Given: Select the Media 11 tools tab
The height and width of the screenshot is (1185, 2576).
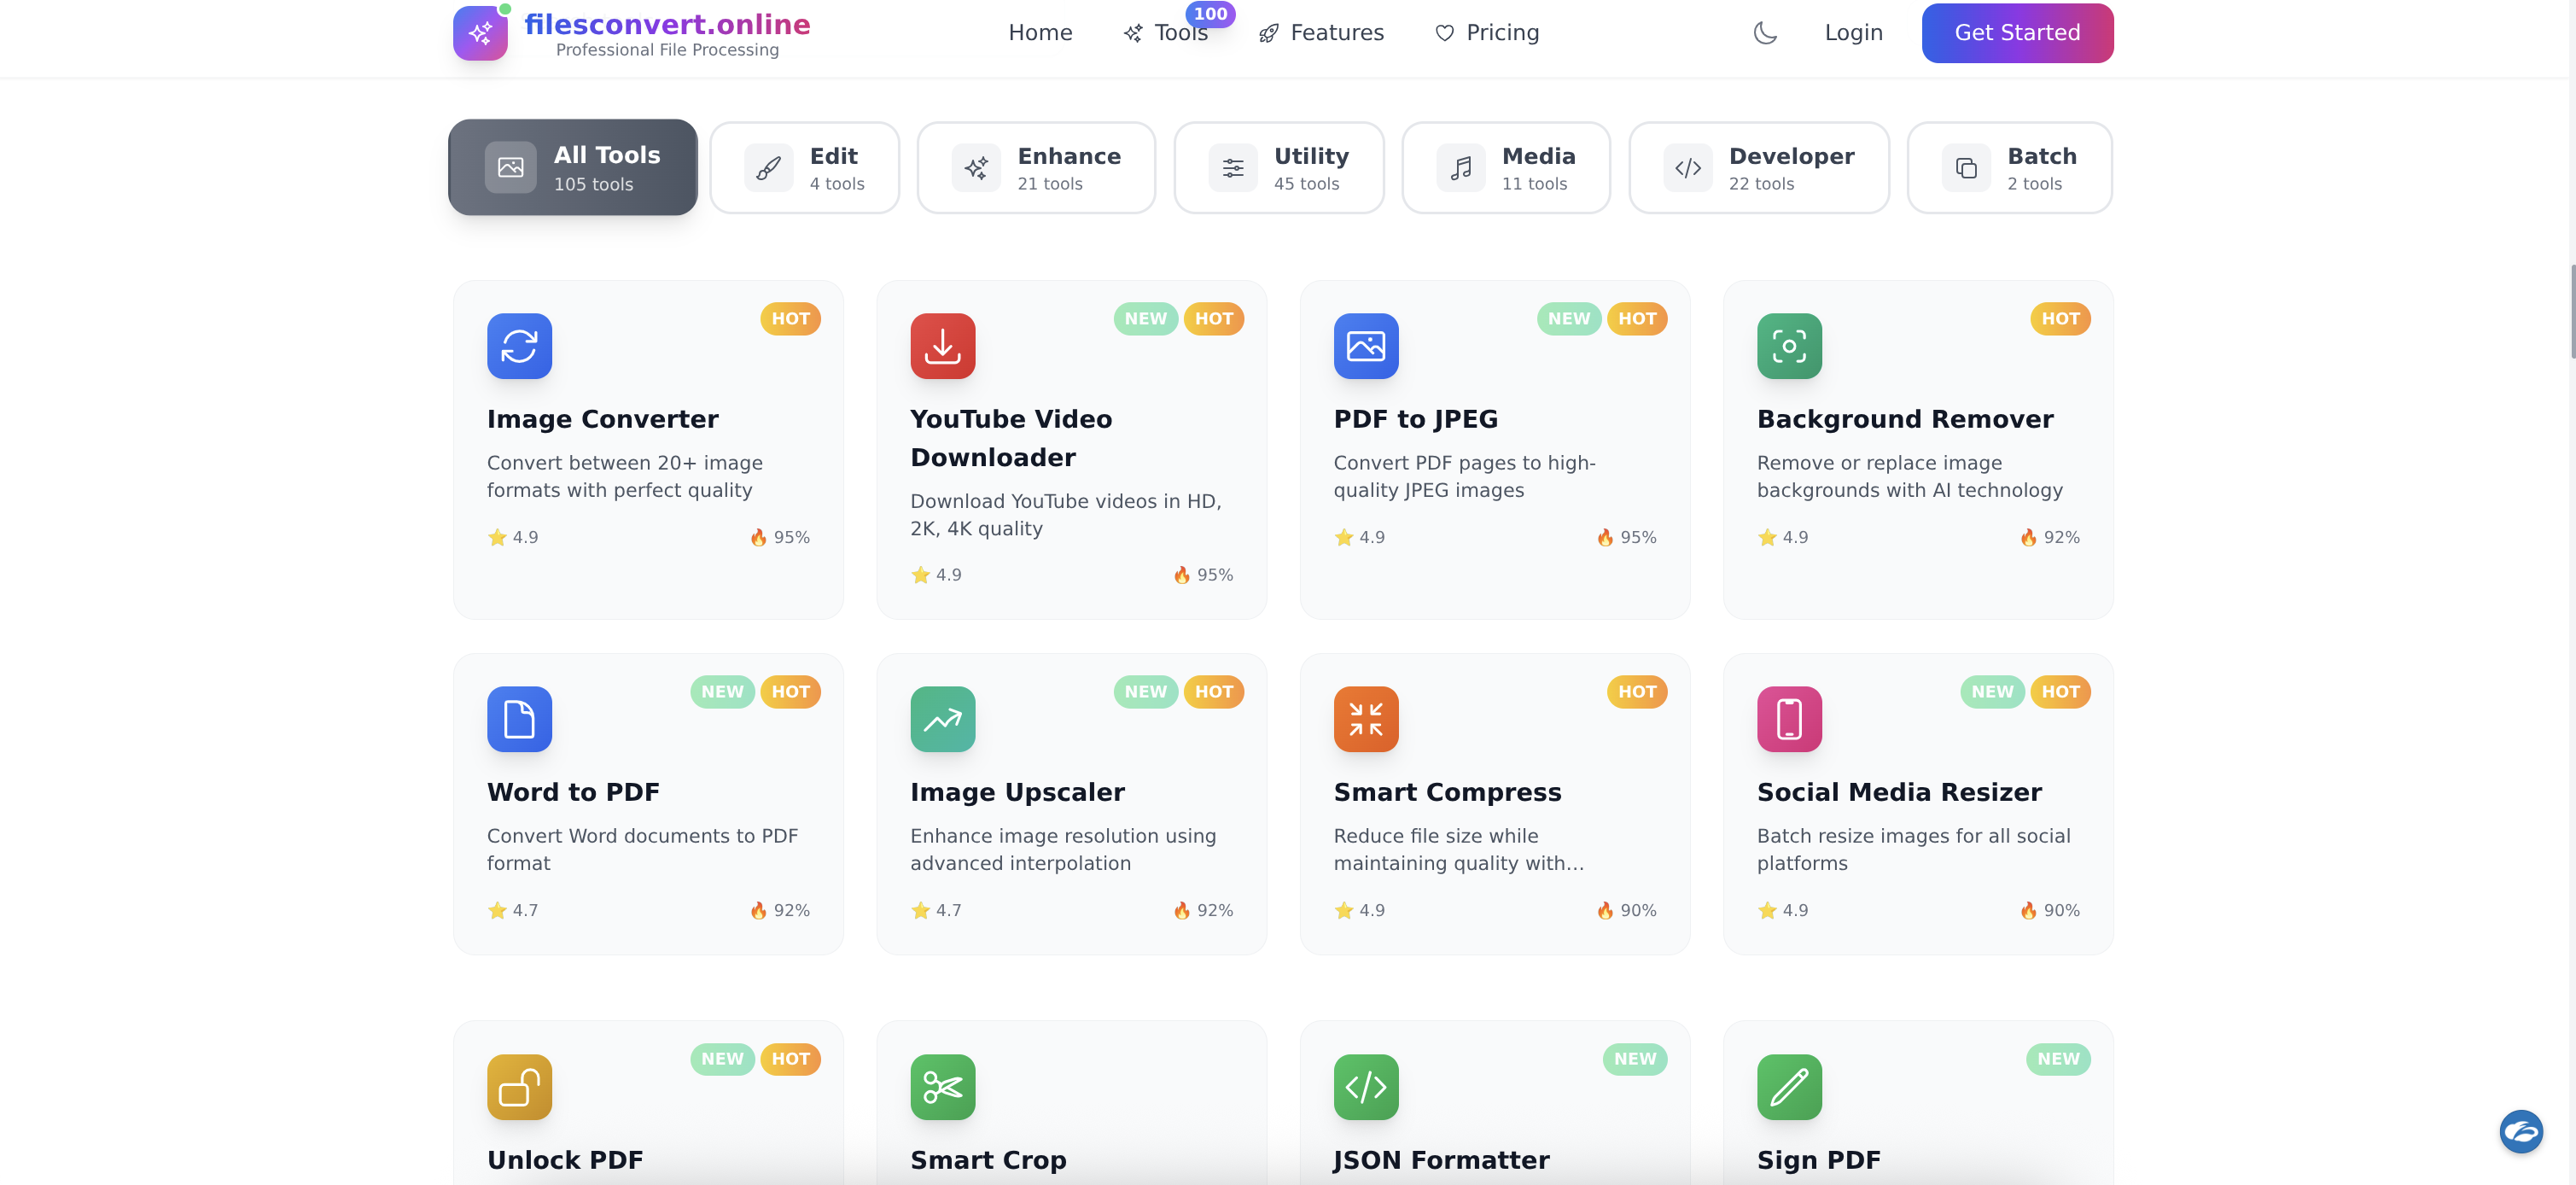Looking at the screenshot, I should (x=1506, y=168).
